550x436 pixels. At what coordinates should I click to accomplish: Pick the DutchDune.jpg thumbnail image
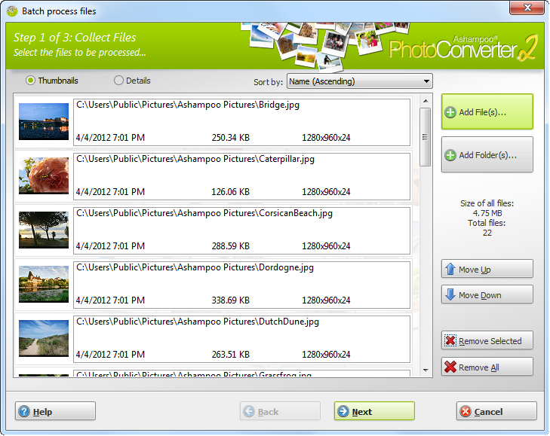pos(44,339)
